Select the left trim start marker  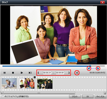(x=89, y=68)
